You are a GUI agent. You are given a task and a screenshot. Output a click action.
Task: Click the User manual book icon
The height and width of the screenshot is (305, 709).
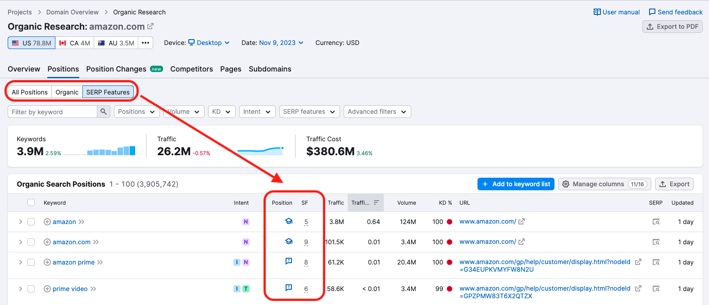(597, 12)
